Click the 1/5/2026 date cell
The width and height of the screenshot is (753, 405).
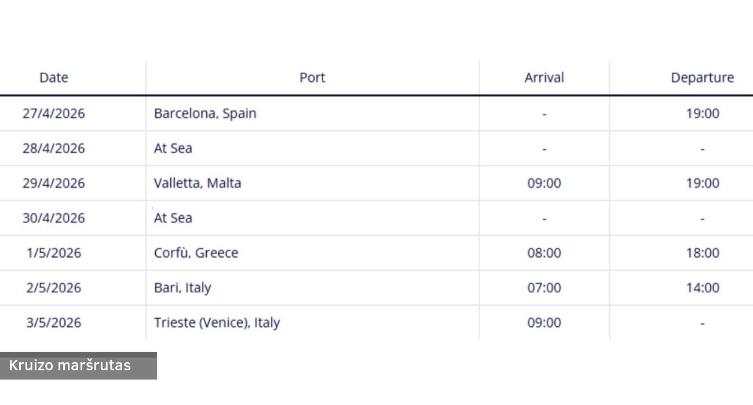[x=54, y=253]
